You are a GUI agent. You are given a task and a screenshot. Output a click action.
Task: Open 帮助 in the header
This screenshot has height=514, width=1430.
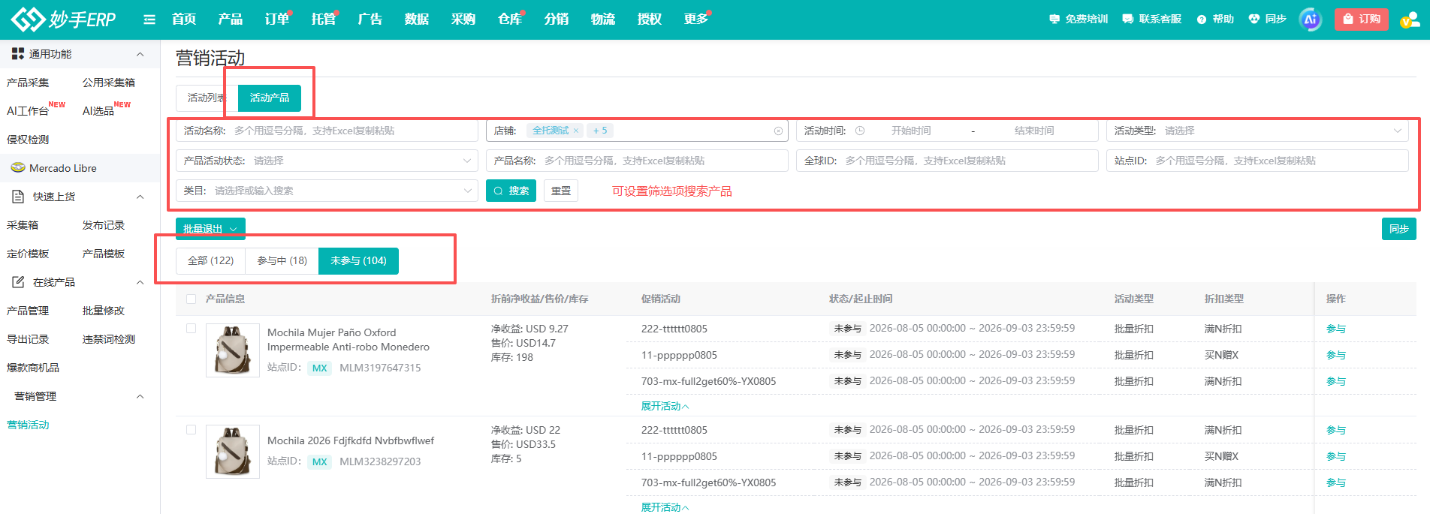pyautogui.click(x=1215, y=20)
